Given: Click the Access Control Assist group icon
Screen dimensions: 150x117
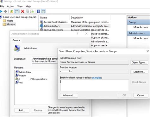Looking at the screenshot, I should tap(41, 22).
